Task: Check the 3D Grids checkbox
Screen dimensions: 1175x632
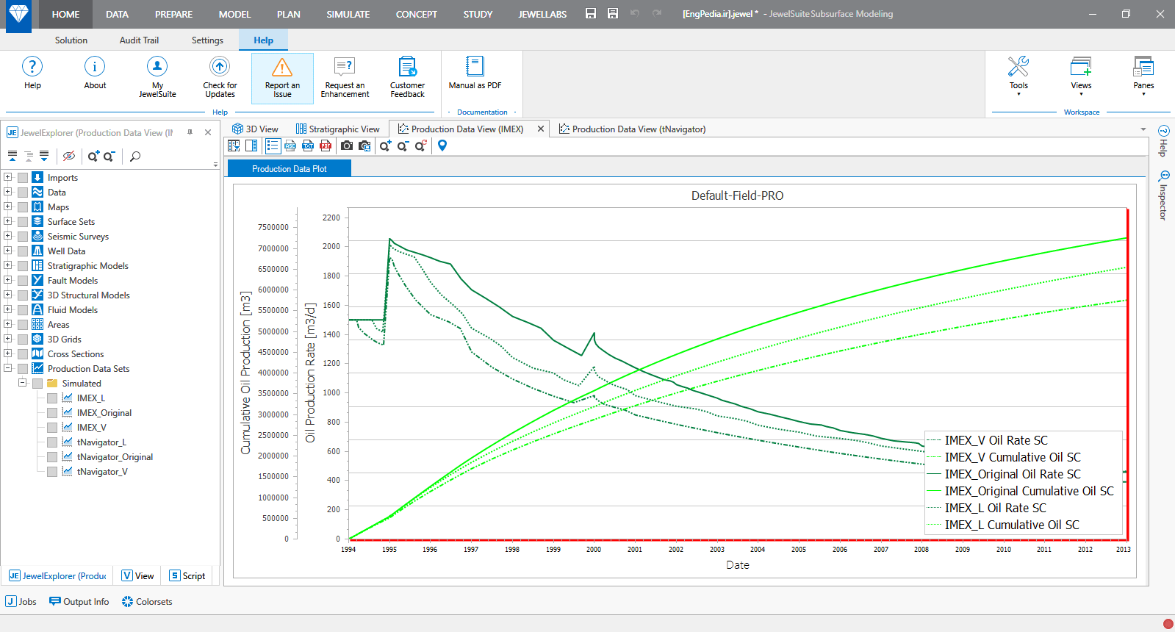Action: pyautogui.click(x=23, y=340)
